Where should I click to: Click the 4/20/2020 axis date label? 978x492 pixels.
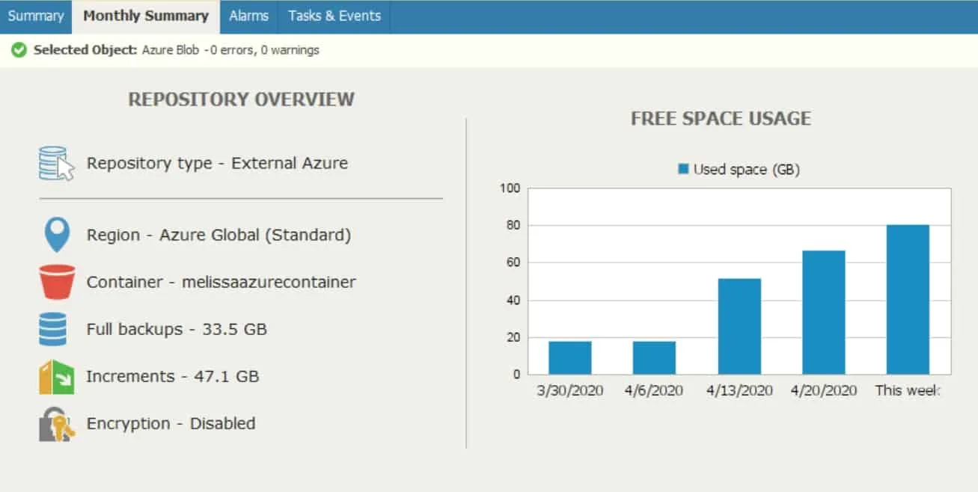(x=824, y=390)
